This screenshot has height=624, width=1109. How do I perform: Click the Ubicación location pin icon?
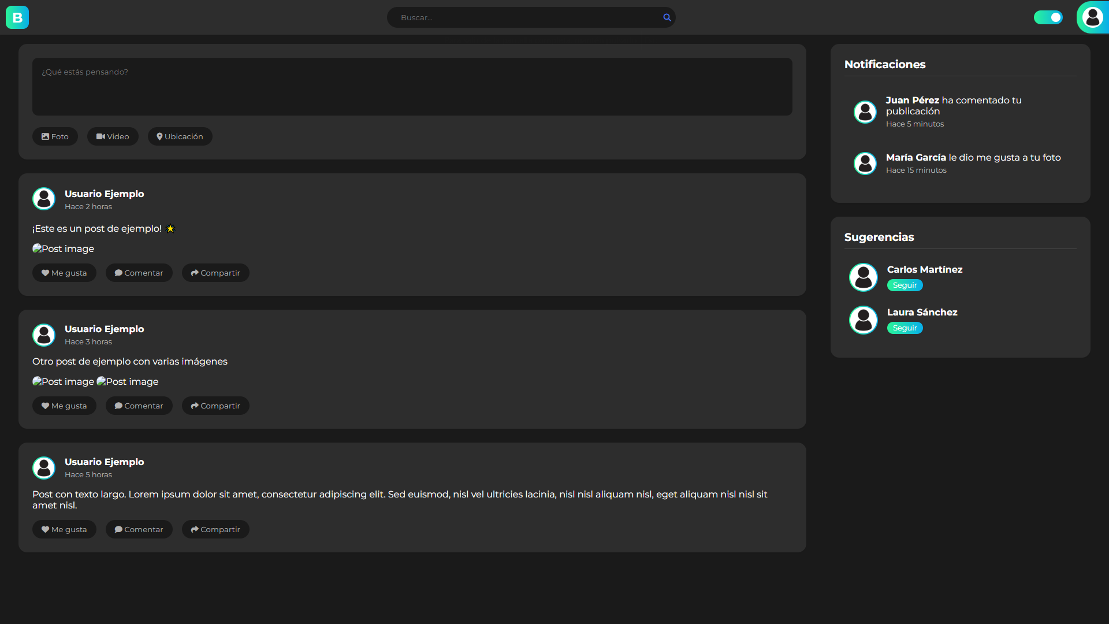[160, 136]
